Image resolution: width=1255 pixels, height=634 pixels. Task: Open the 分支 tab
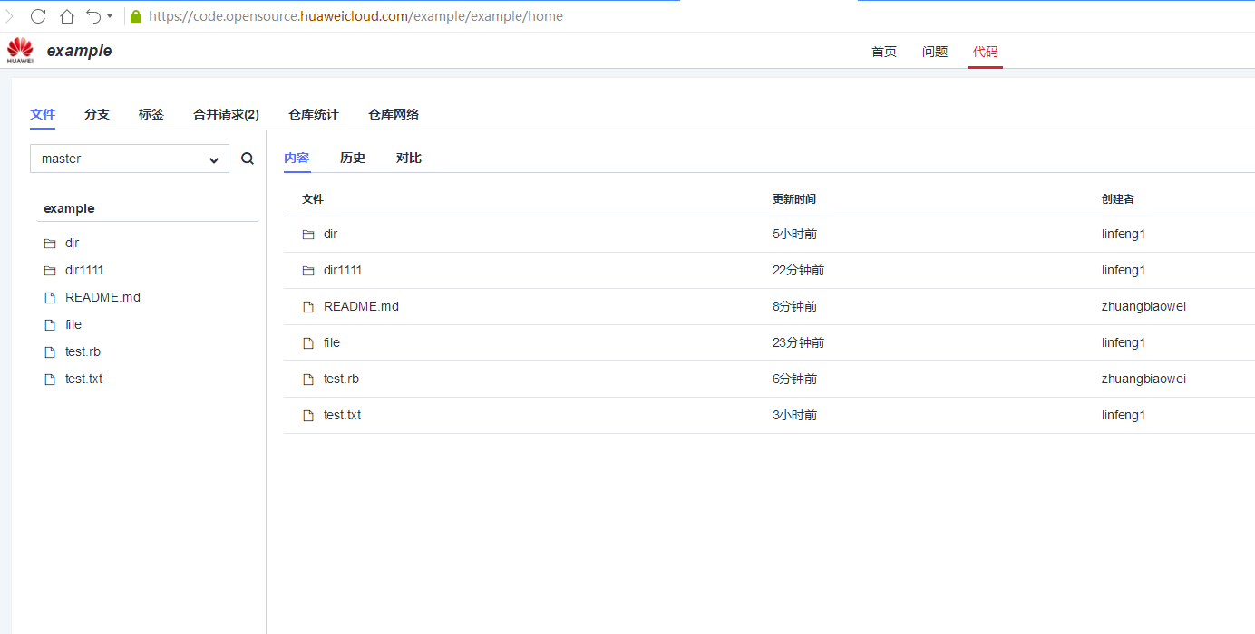coord(97,114)
